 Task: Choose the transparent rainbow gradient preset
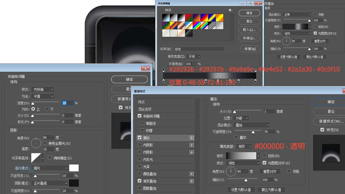pyautogui.click(x=204, y=25)
